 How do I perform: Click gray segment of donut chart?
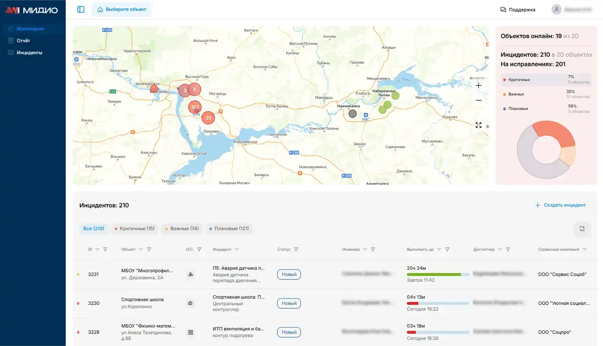527,159
